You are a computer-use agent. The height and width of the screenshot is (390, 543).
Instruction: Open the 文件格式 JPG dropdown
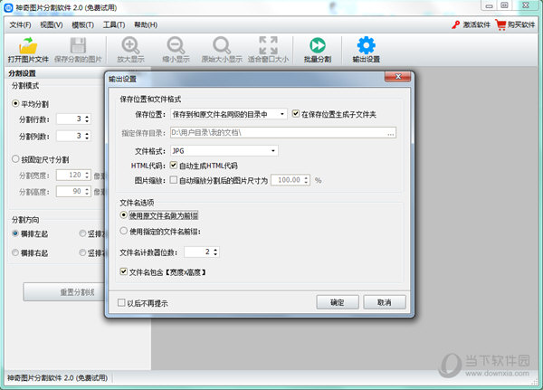click(273, 150)
